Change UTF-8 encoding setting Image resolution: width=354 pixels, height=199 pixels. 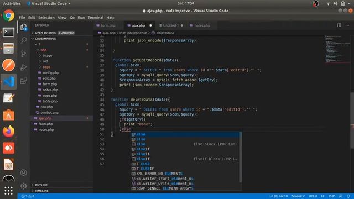click(313, 196)
